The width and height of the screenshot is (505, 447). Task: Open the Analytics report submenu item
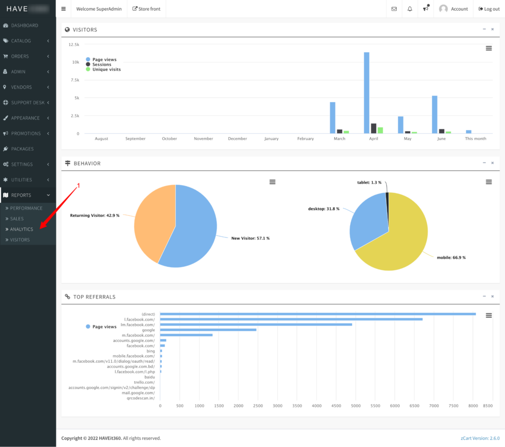coord(22,229)
